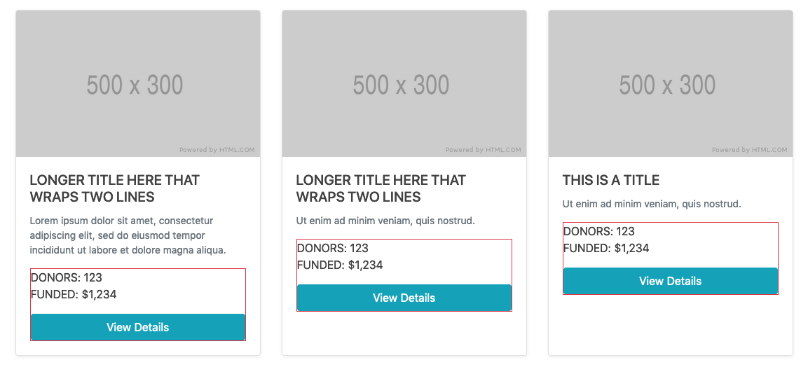
Task: Select "FUNDED: $1,234" in the left card
Action: (74, 294)
